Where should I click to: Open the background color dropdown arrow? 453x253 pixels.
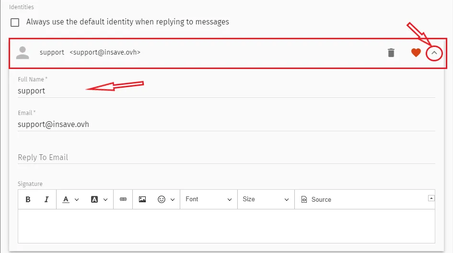(105, 199)
